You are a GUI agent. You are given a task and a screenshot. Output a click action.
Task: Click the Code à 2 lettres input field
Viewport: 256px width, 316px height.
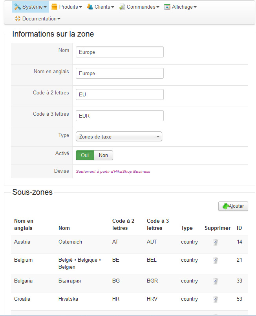click(119, 94)
